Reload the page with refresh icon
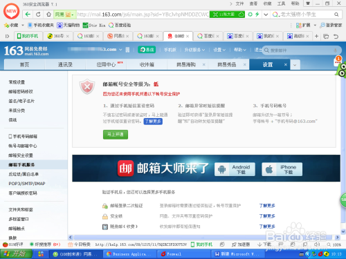This screenshot has width=346, height=259. click(x=38, y=15)
